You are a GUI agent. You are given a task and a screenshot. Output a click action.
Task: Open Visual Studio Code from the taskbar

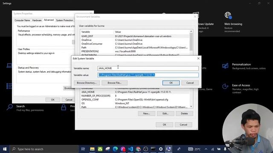coord(131,149)
